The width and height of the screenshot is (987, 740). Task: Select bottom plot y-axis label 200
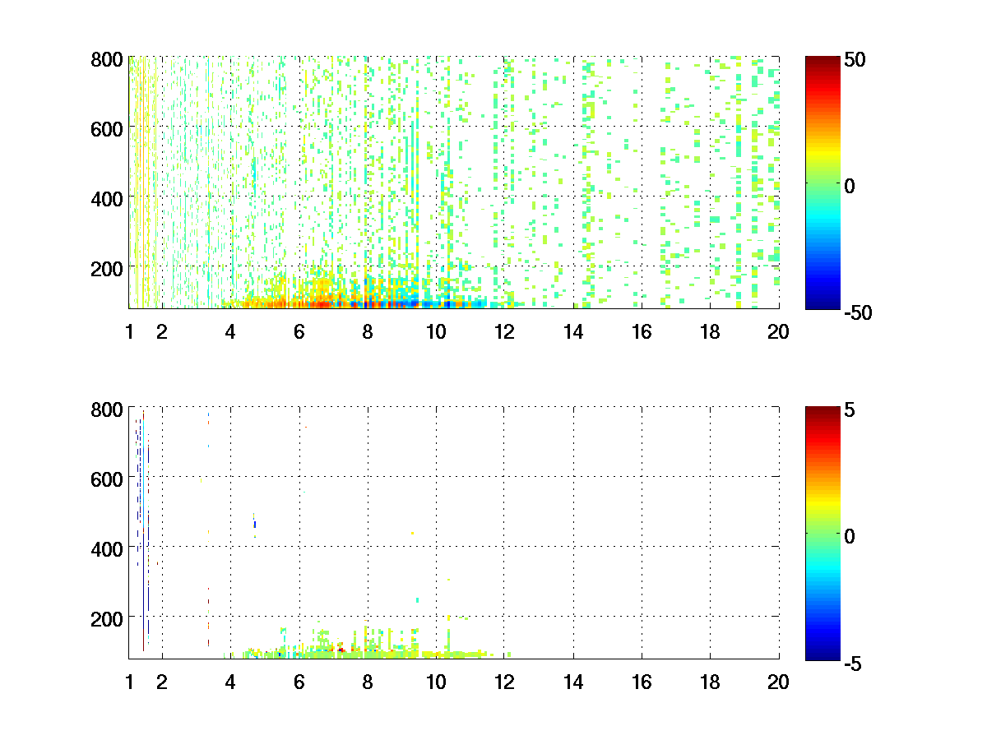pyautogui.click(x=108, y=618)
